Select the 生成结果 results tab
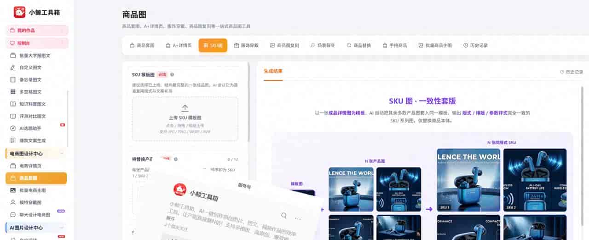Viewport: 589px width, 240px height. pyautogui.click(x=273, y=72)
